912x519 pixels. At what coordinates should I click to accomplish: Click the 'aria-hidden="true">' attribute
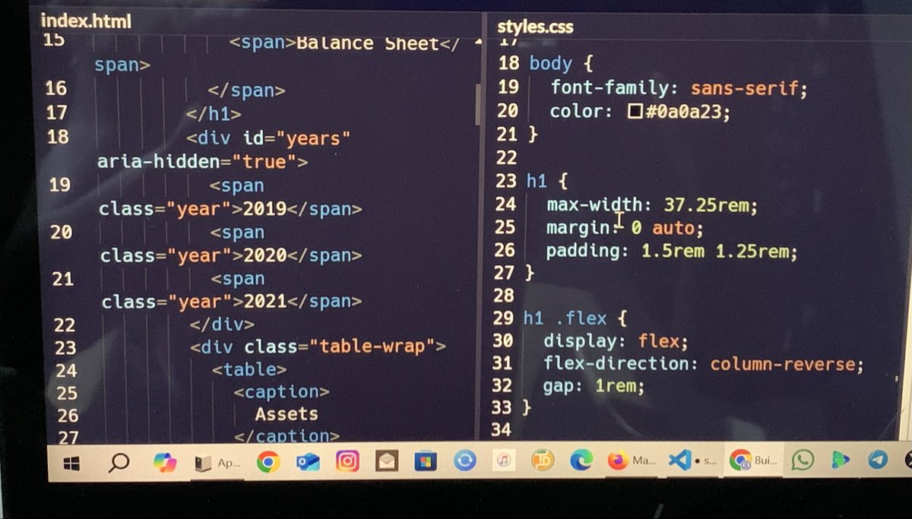pyautogui.click(x=203, y=162)
